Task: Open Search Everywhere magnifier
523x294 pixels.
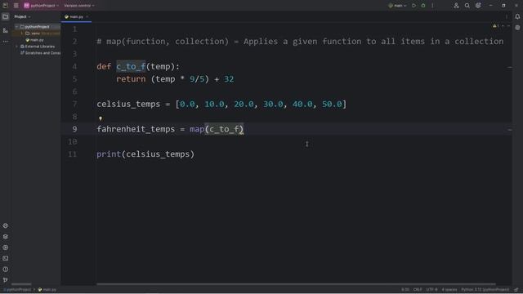Action: (467, 6)
